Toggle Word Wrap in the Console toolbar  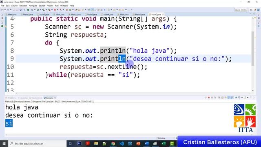click(226, 98)
